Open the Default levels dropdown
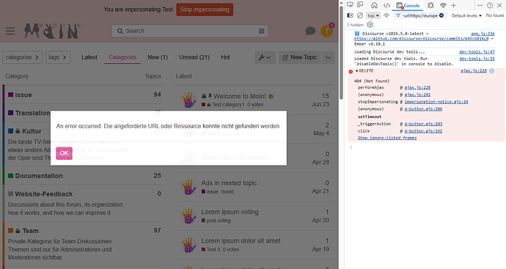The image size is (506, 269). tap(466, 15)
